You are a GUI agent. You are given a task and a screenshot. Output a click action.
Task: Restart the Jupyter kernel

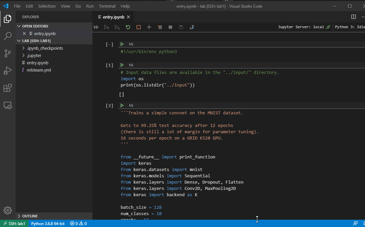tap(128, 27)
